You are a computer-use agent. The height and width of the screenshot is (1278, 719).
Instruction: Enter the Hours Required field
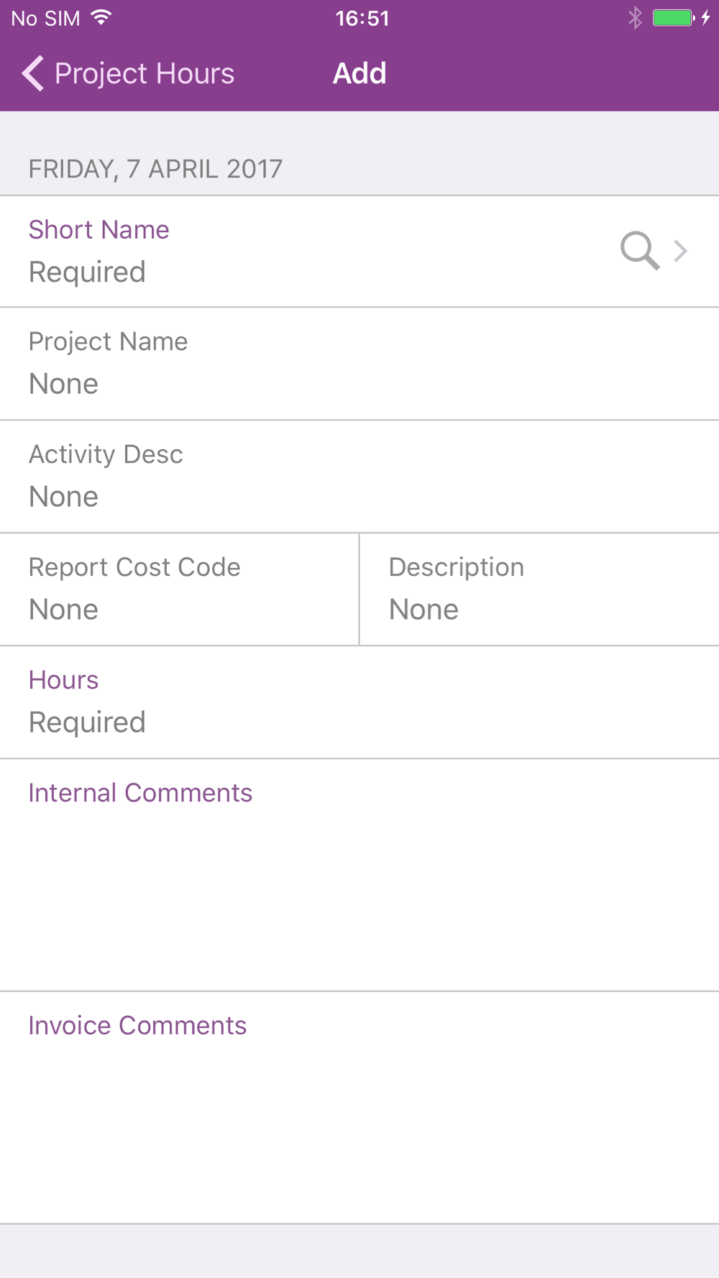(359, 702)
